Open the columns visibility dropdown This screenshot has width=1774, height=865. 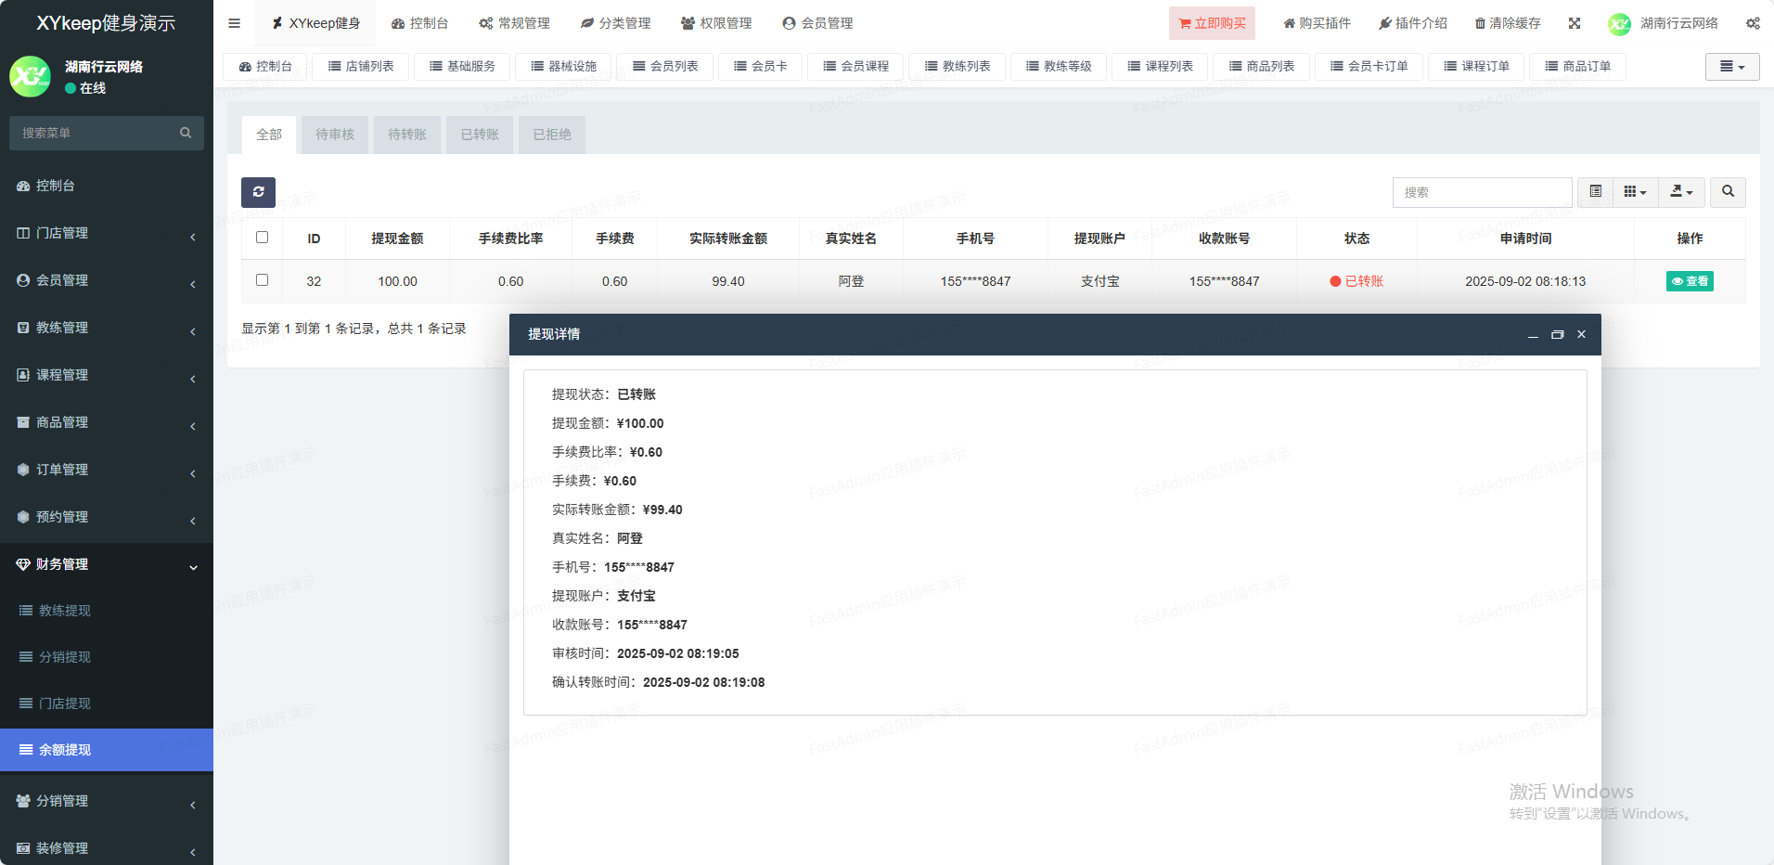point(1635,192)
